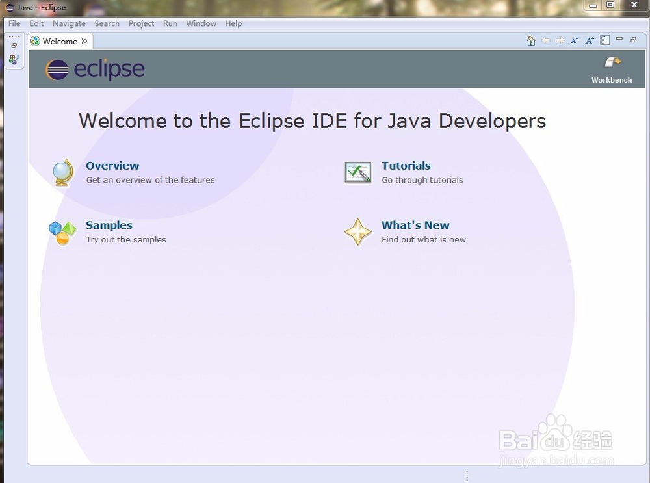Click the Eclipse title bar icon
The image size is (650, 483).
[9, 7]
